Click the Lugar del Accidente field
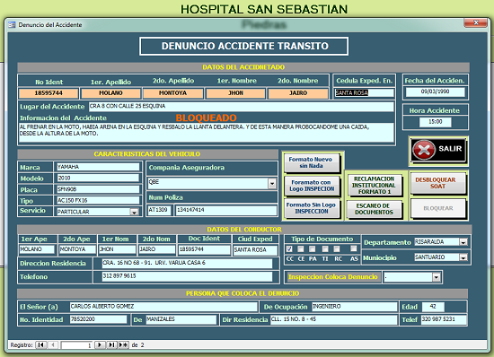Viewport: 494px width, 357px height. (241, 107)
